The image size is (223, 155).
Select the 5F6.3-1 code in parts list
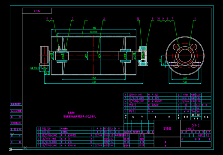coord(133,108)
